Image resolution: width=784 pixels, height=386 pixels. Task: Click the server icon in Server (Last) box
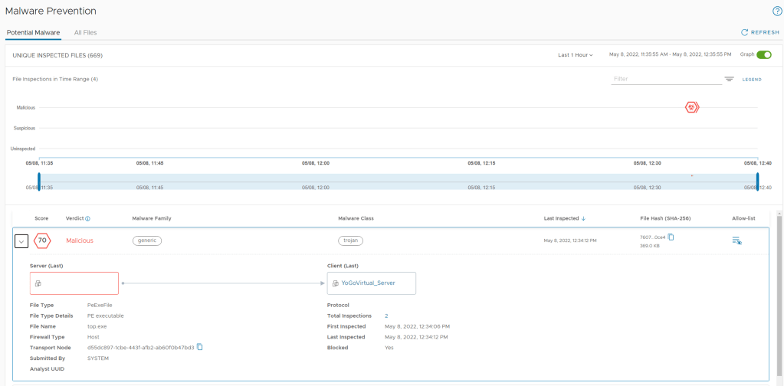[38, 283]
